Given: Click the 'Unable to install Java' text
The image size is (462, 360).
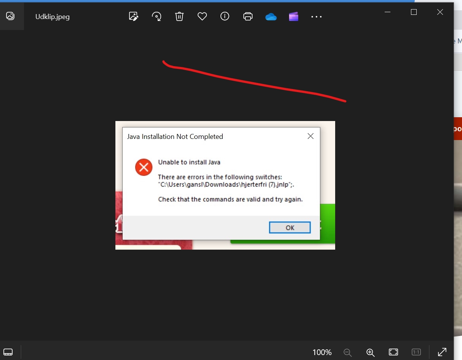Looking at the screenshot, I should click(x=189, y=162).
